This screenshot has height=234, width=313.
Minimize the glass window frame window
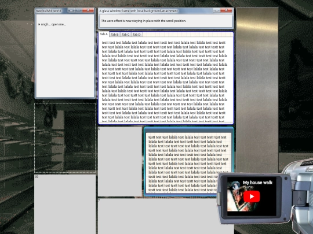click(x=217, y=10)
